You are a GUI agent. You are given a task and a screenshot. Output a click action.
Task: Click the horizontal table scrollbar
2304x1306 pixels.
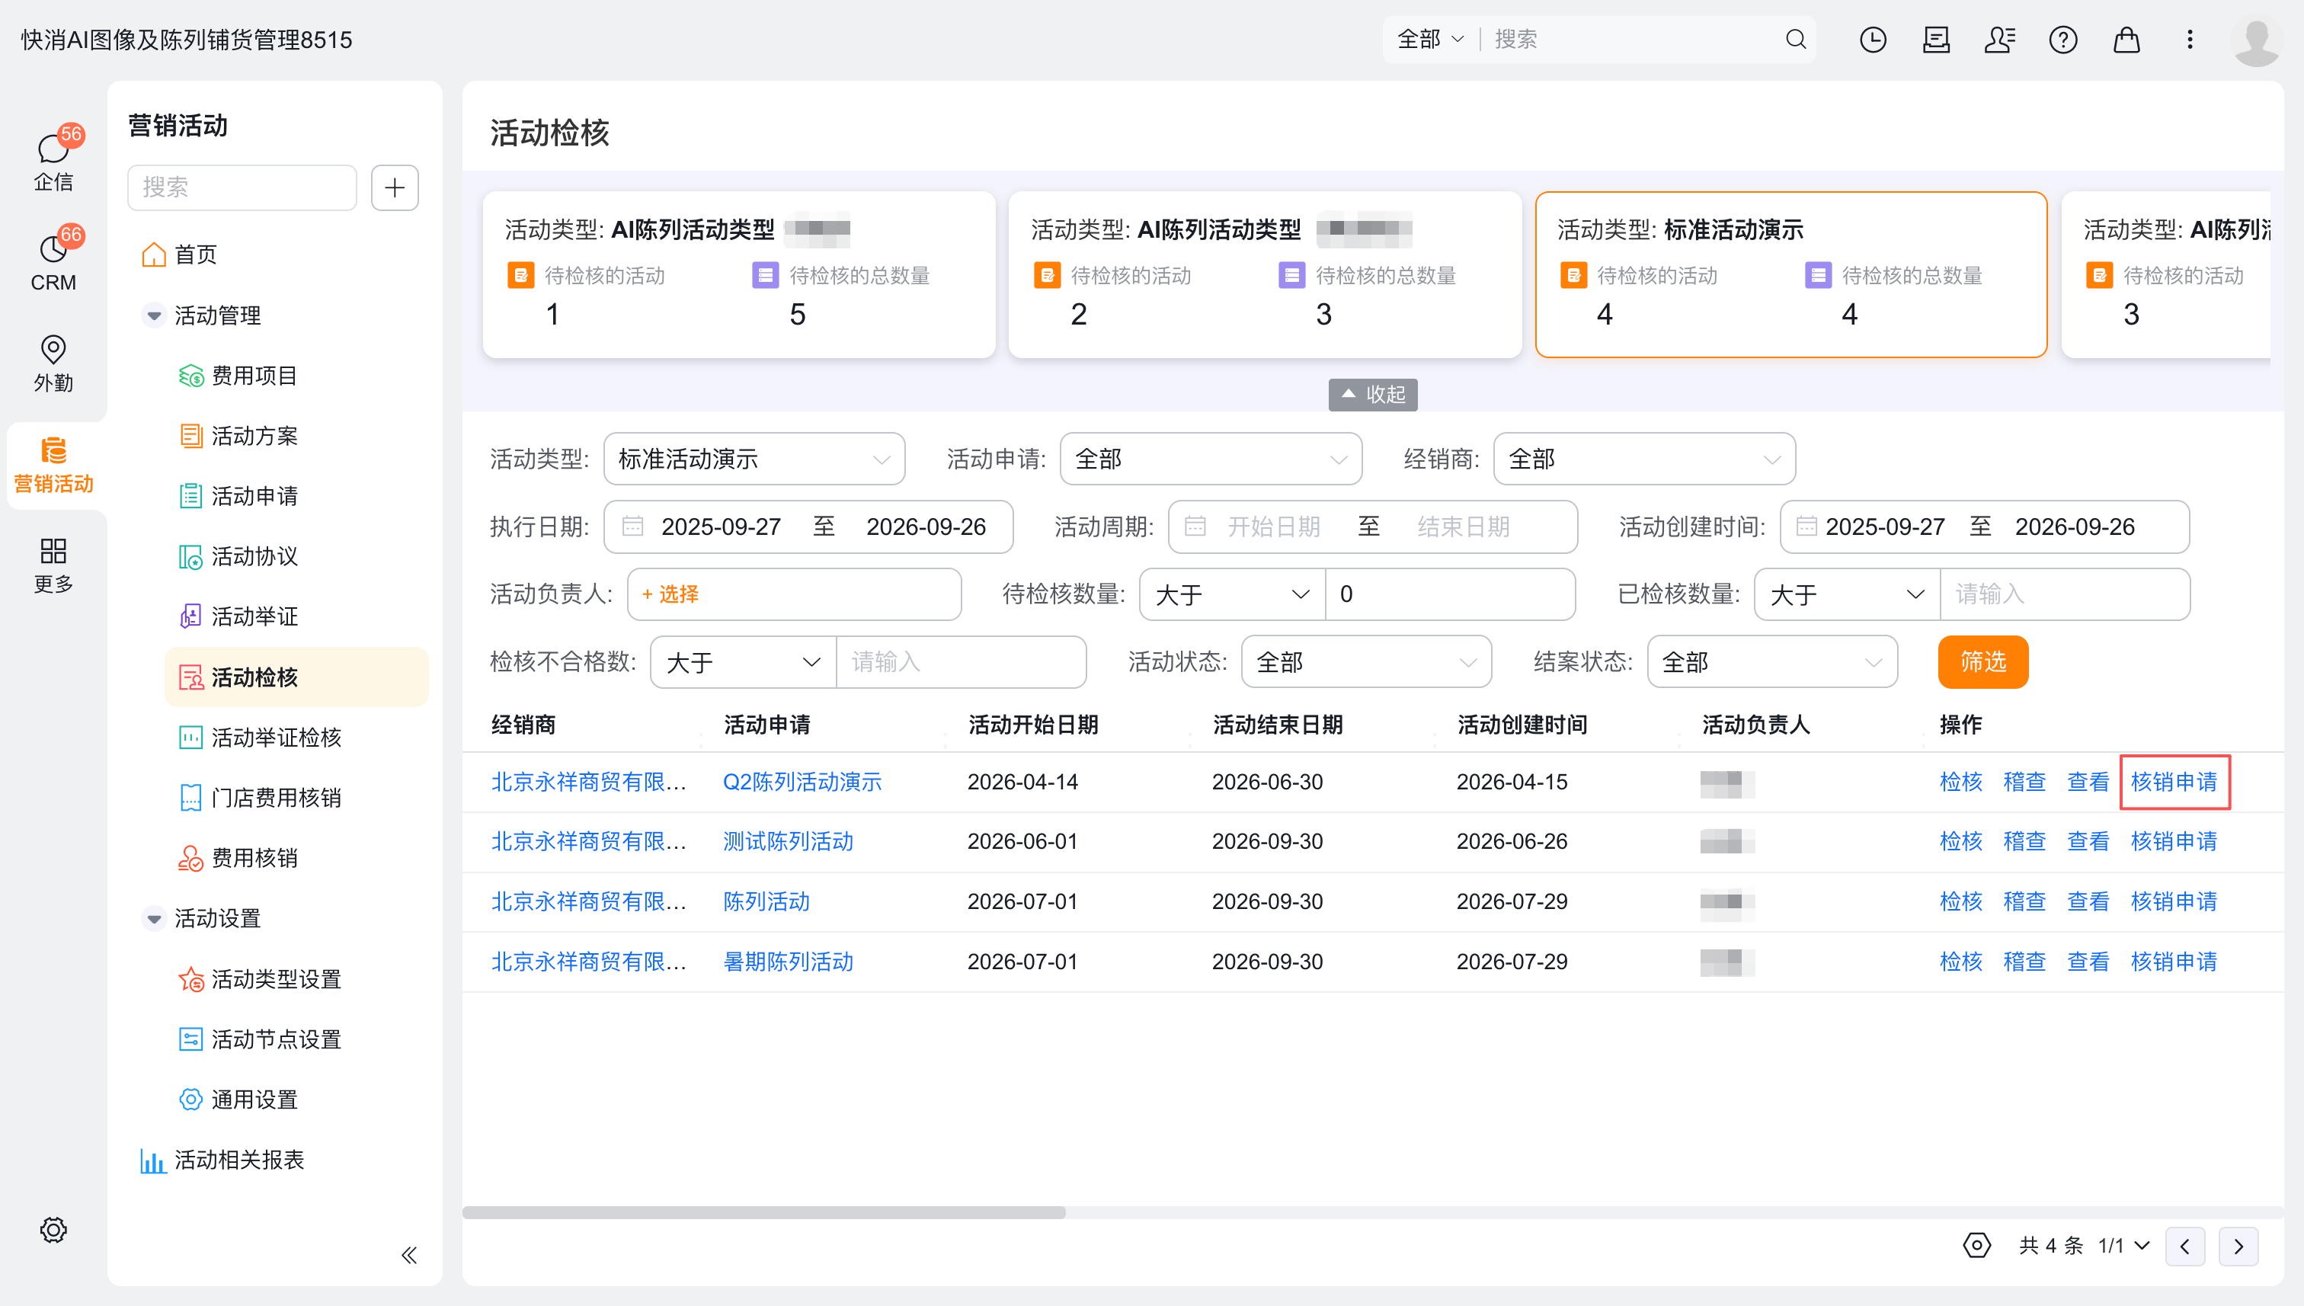click(x=763, y=1212)
